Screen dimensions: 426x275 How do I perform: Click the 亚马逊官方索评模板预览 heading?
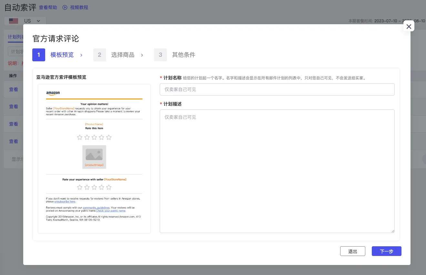[x=61, y=77]
